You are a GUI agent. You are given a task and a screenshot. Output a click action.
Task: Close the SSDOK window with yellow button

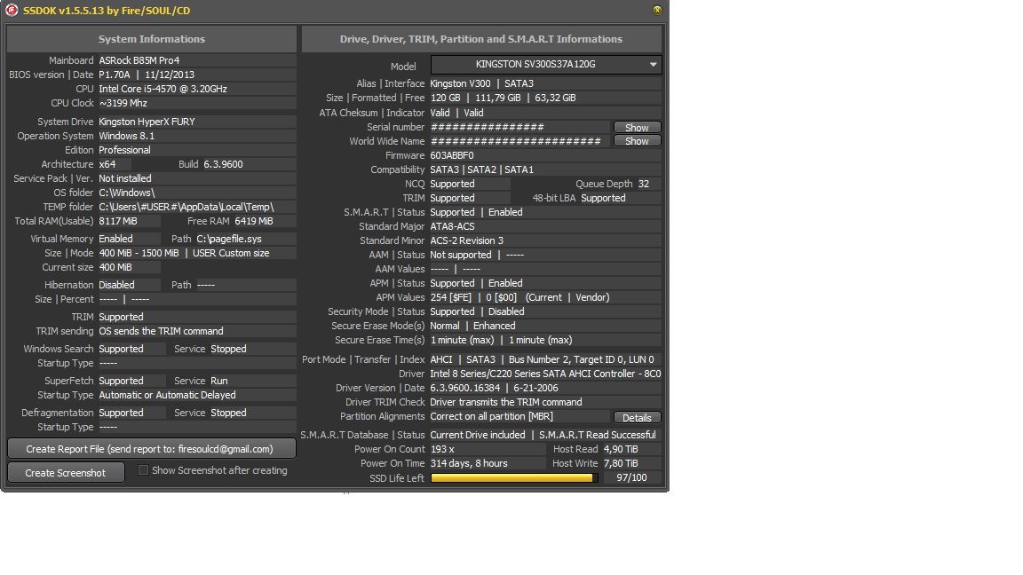point(657,10)
